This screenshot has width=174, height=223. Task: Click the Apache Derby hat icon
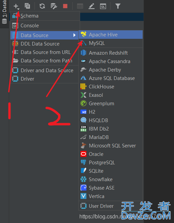point(83,69)
